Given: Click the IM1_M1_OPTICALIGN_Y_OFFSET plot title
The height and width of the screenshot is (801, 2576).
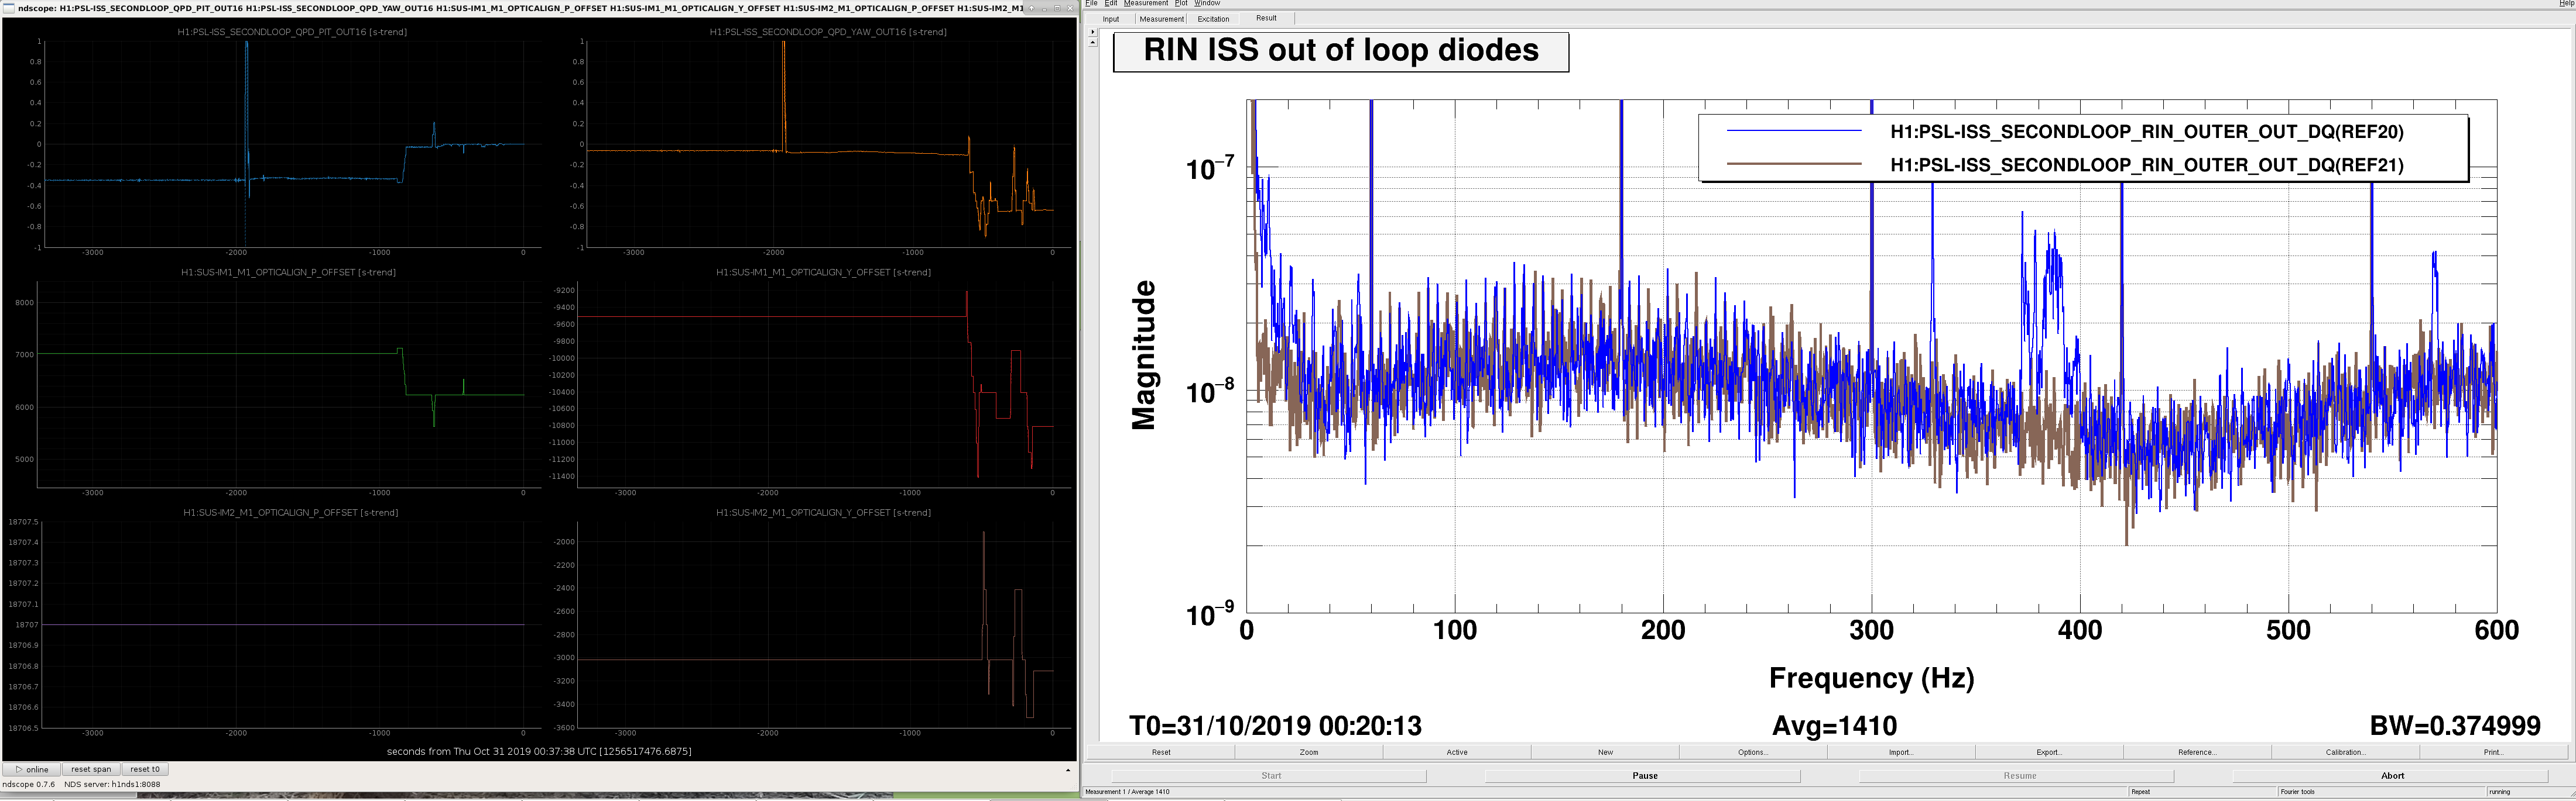Looking at the screenshot, I should click(x=823, y=272).
